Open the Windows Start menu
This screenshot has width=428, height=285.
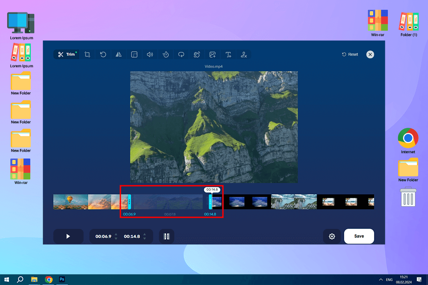click(7, 280)
